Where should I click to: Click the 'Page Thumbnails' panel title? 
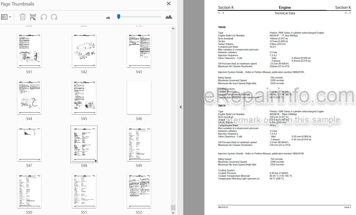point(18,4)
